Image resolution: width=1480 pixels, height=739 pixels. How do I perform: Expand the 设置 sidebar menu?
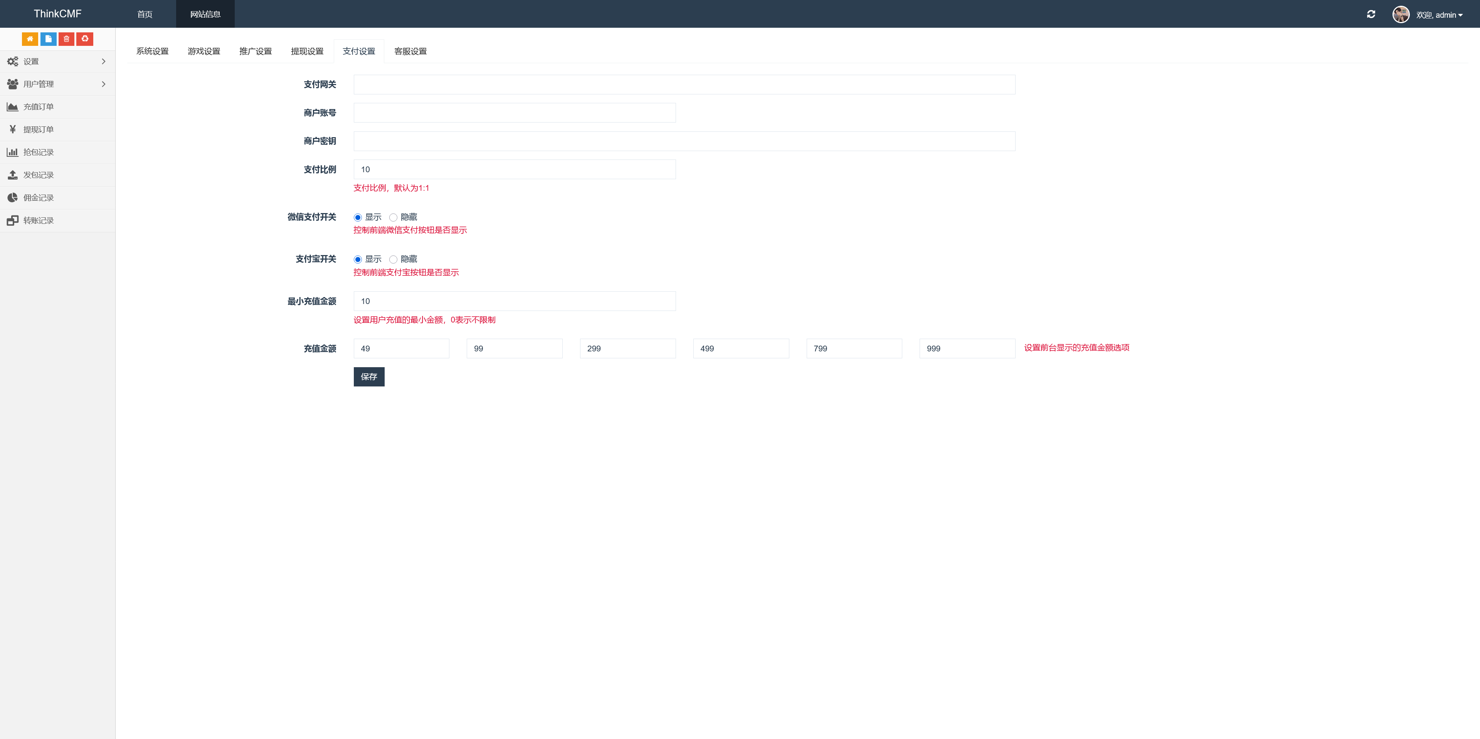coord(57,61)
